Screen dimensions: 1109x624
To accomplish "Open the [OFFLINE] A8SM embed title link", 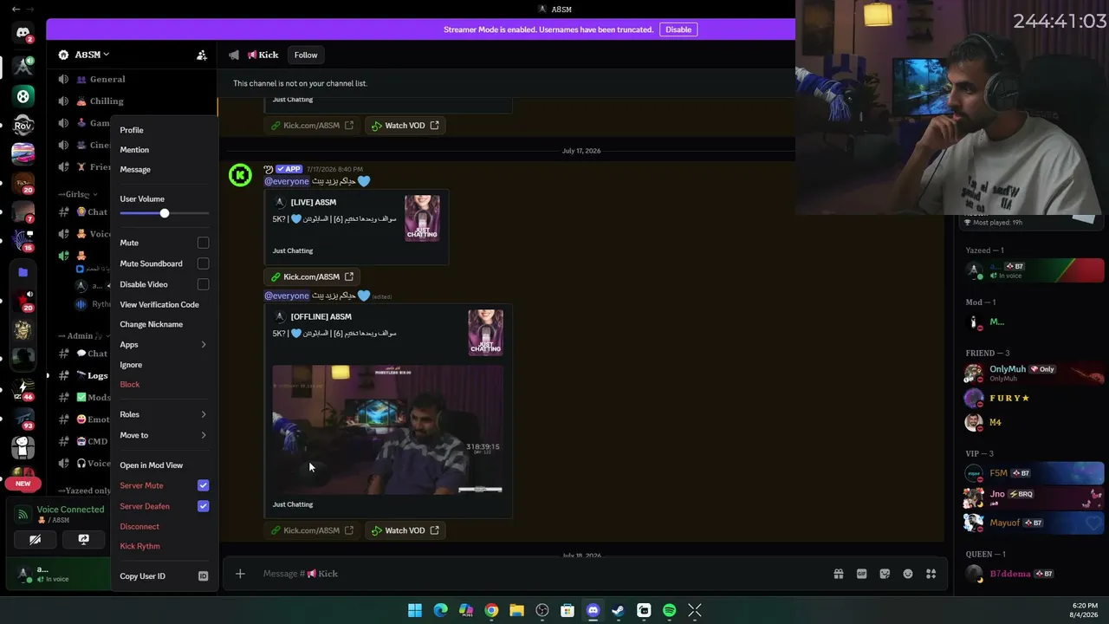I will (321, 316).
